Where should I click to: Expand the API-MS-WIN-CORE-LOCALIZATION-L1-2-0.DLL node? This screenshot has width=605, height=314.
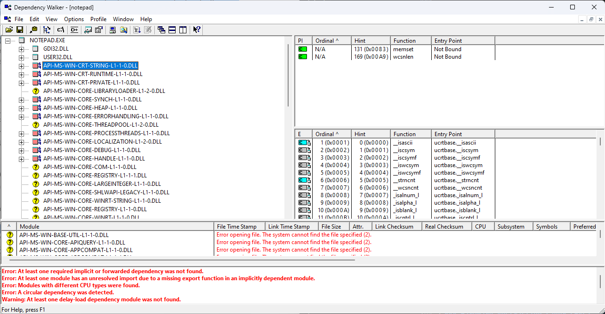tap(21, 142)
